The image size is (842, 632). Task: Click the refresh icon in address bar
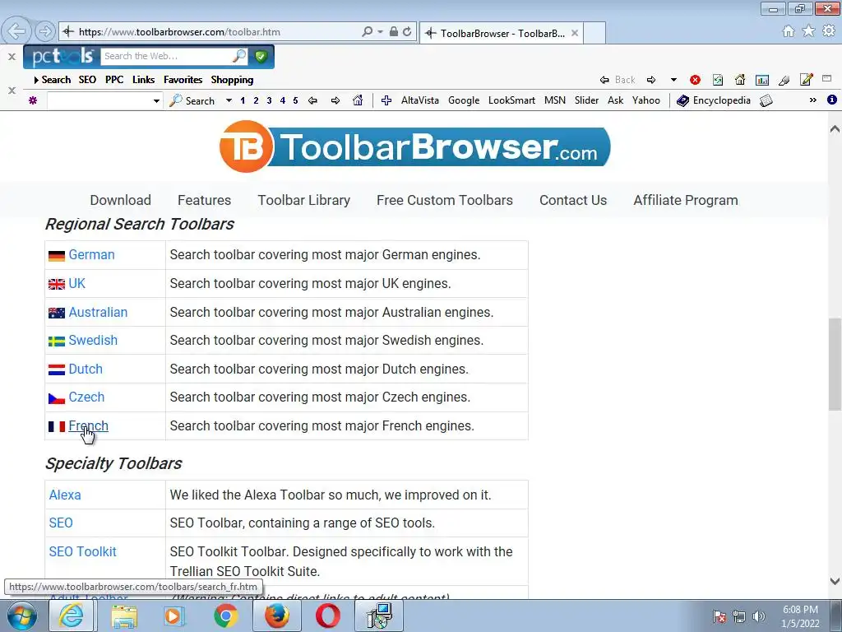click(x=407, y=32)
